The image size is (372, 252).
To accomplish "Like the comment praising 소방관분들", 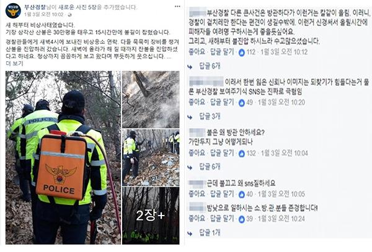I will click(x=197, y=219).
